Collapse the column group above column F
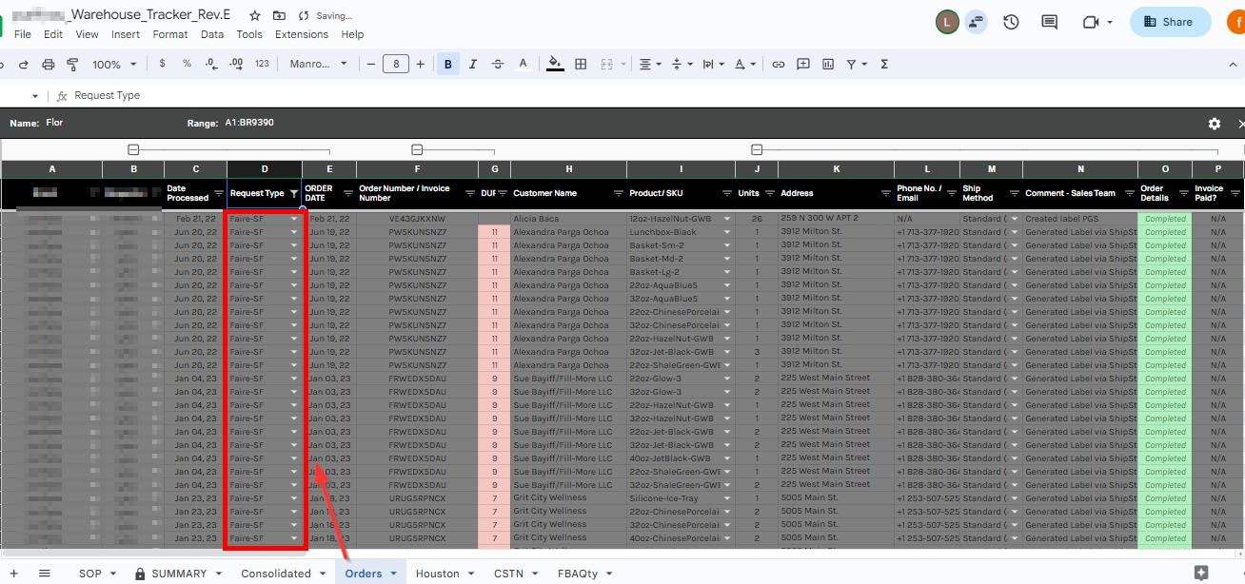The image size is (1245, 584). [x=417, y=149]
